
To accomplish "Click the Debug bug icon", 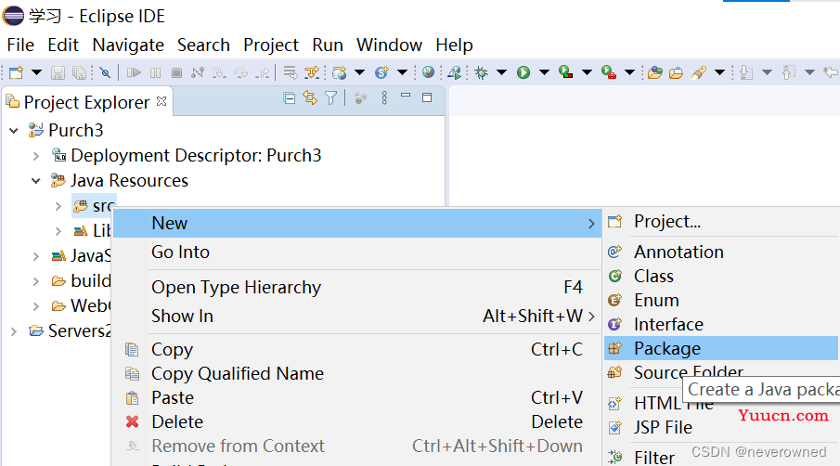I will [481, 72].
